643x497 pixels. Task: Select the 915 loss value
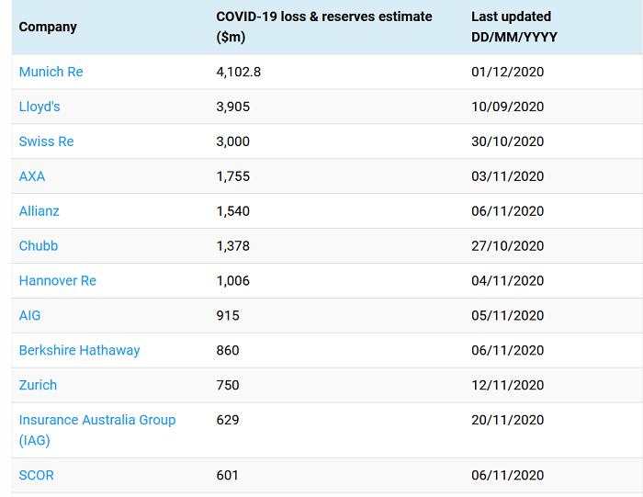pyautogui.click(x=228, y=316)
